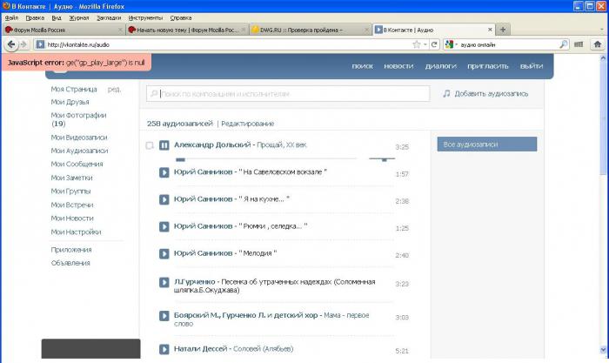The image size is (609, 363).
Task: Open the Home page icon
Action: click(x=598, y=44)
